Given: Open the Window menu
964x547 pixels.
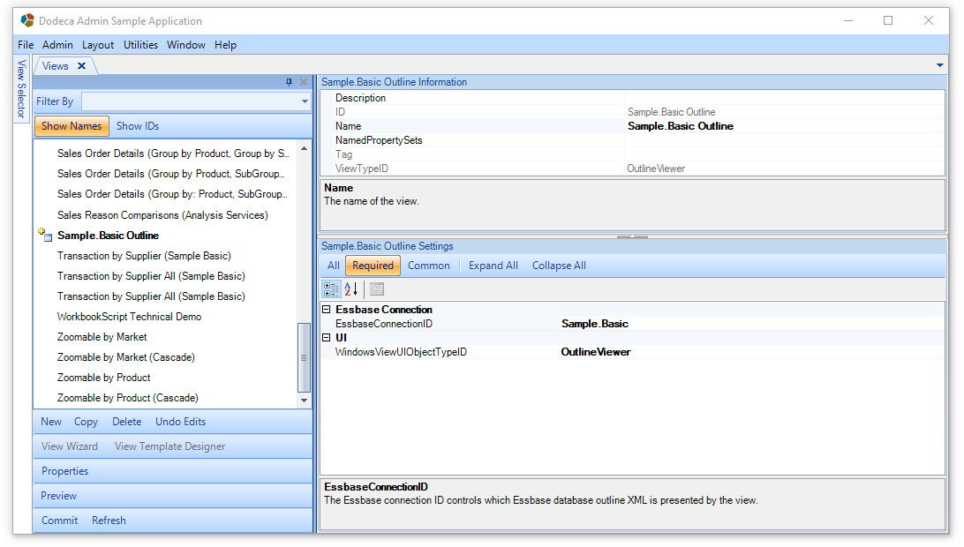Looking at the screenshot, I should tap(185, 45).
